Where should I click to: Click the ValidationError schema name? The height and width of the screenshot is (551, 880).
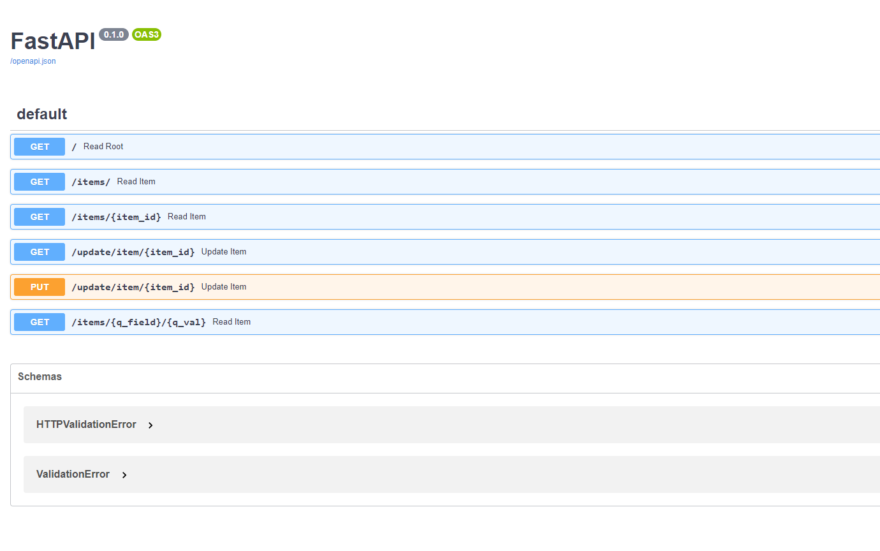pyautogui.click(x=73, y=474)
